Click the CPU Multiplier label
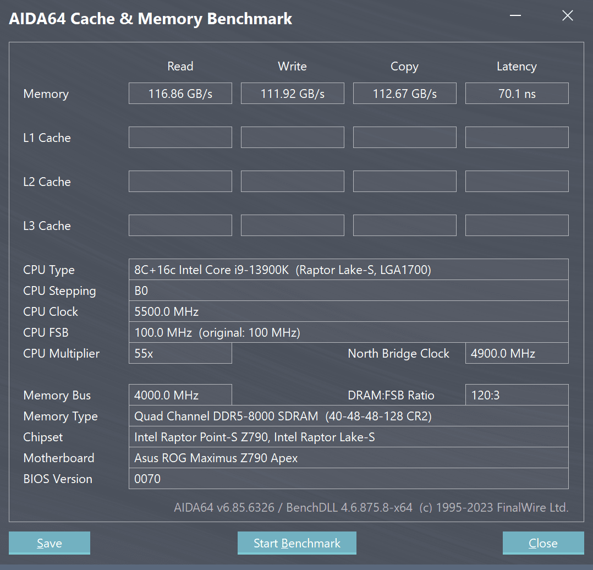This screenshot has width=593, height=570. coord(61,354)
